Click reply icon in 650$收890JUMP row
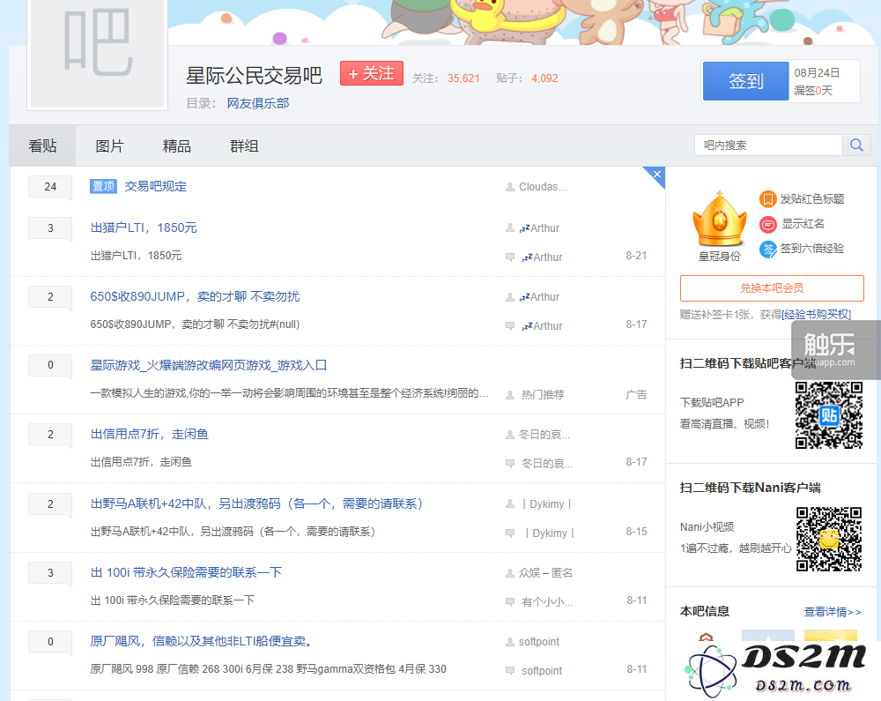The height and width of the screenshot is (701, 881). click(x=509, y=326)
